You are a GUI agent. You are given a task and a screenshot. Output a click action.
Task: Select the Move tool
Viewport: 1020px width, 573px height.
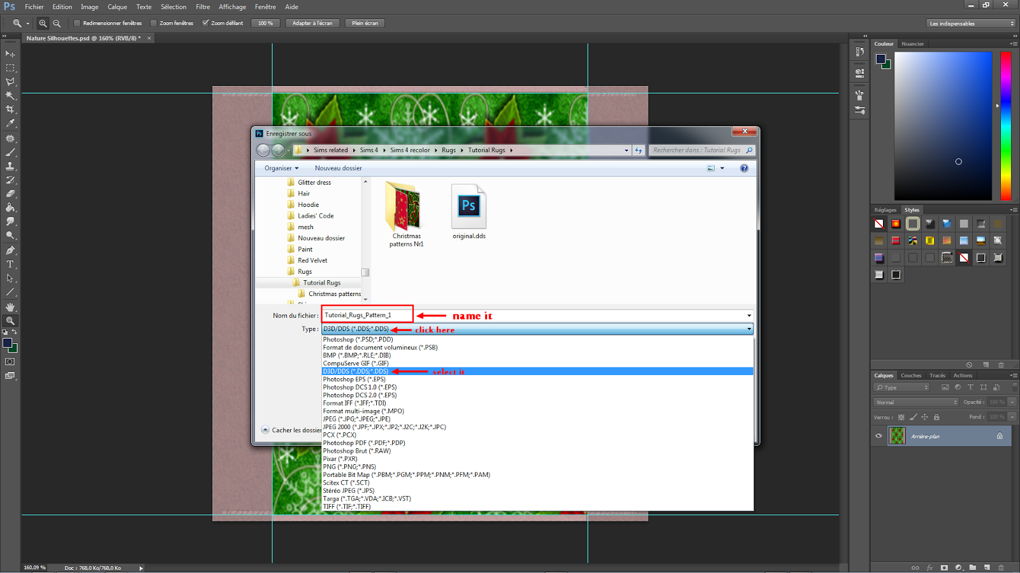pos(10,54)
